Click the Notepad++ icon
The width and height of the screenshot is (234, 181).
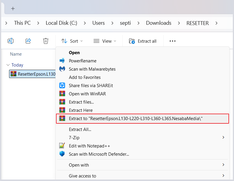point(62,145)
